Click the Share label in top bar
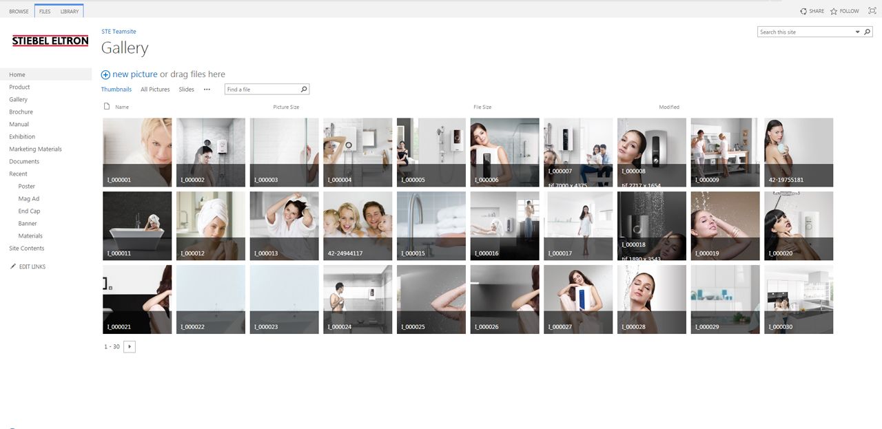The height and width of the screenshot is (429, 882). coord(817,11)
